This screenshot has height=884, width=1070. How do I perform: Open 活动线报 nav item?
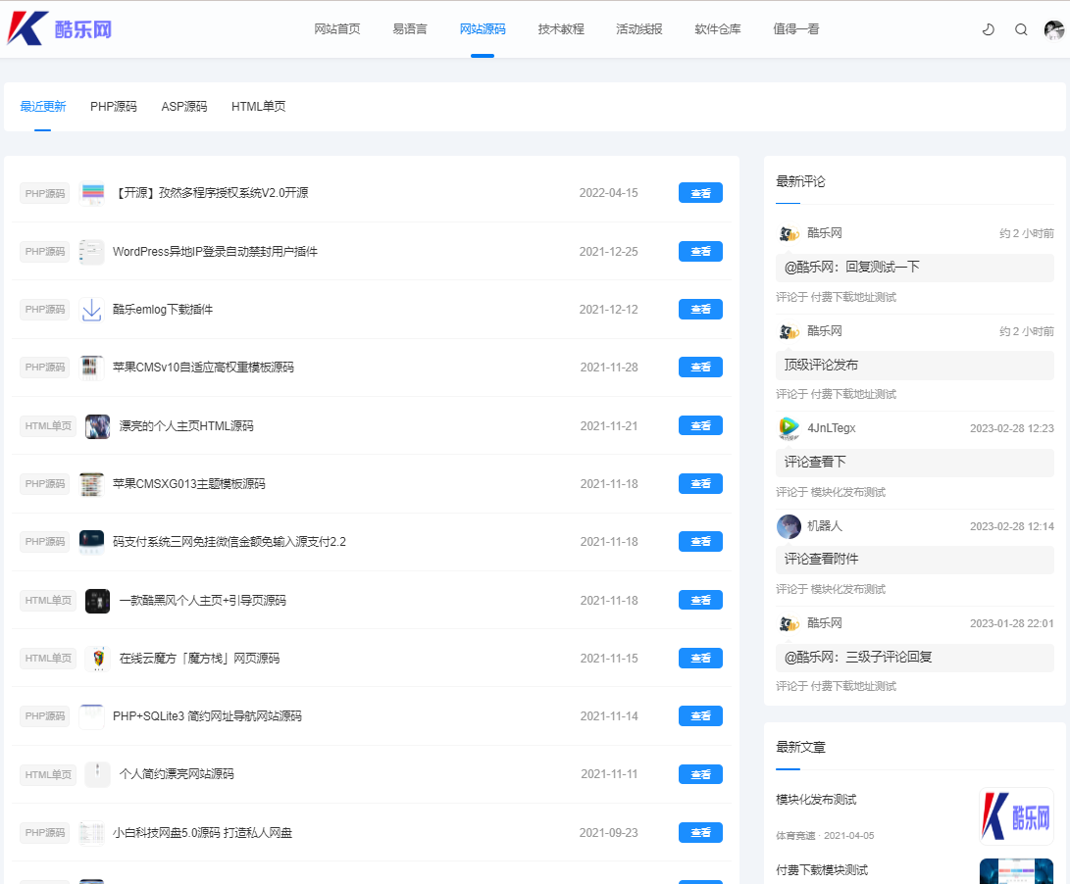639,29
